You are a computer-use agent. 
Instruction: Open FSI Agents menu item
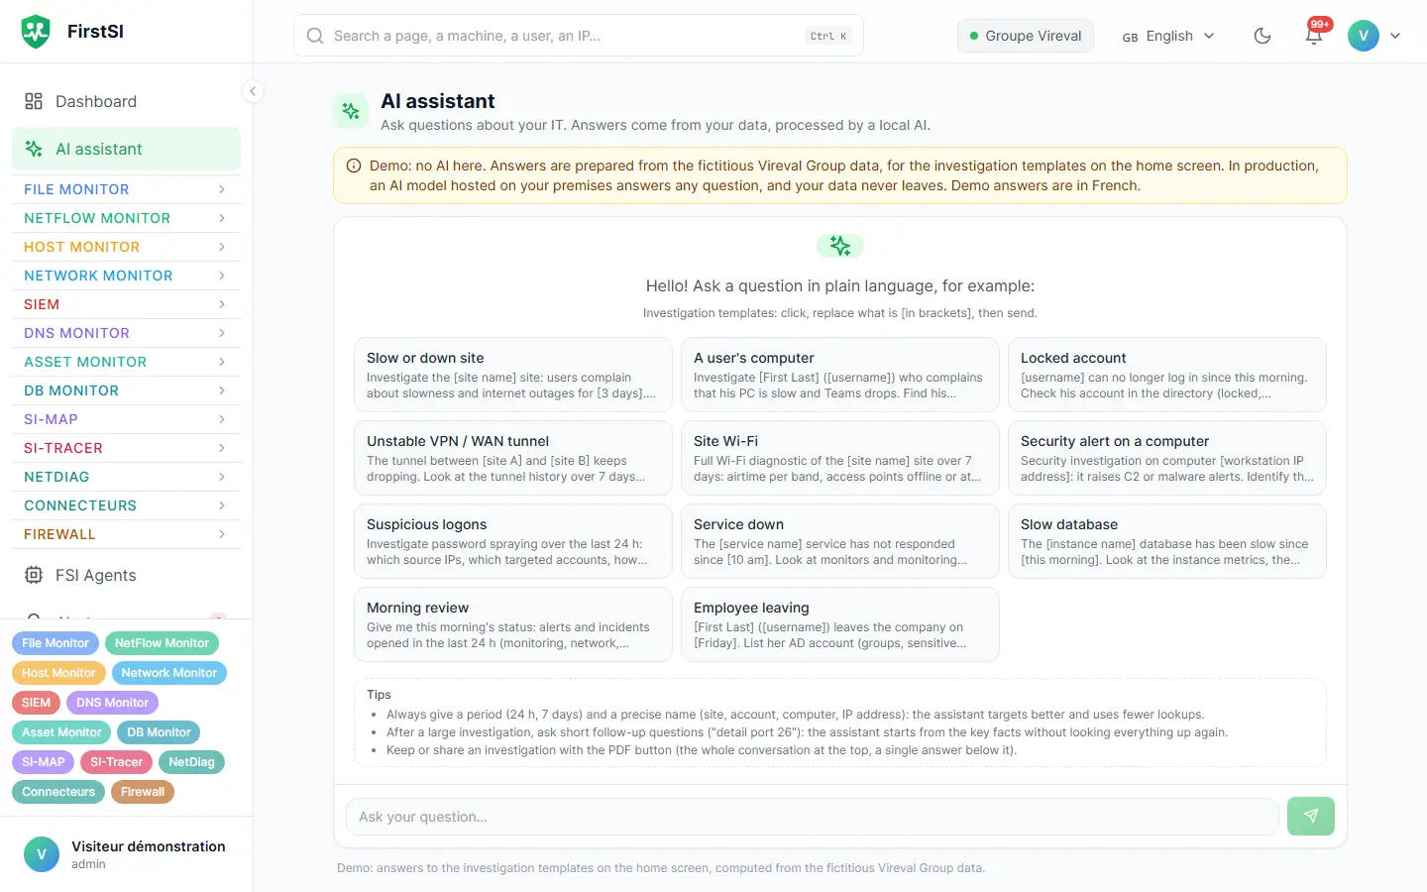click(x=126, y=575)
